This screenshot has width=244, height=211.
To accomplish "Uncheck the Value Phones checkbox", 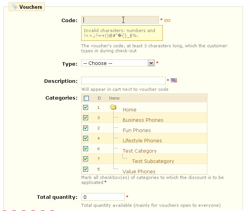I will coord(86,169).
